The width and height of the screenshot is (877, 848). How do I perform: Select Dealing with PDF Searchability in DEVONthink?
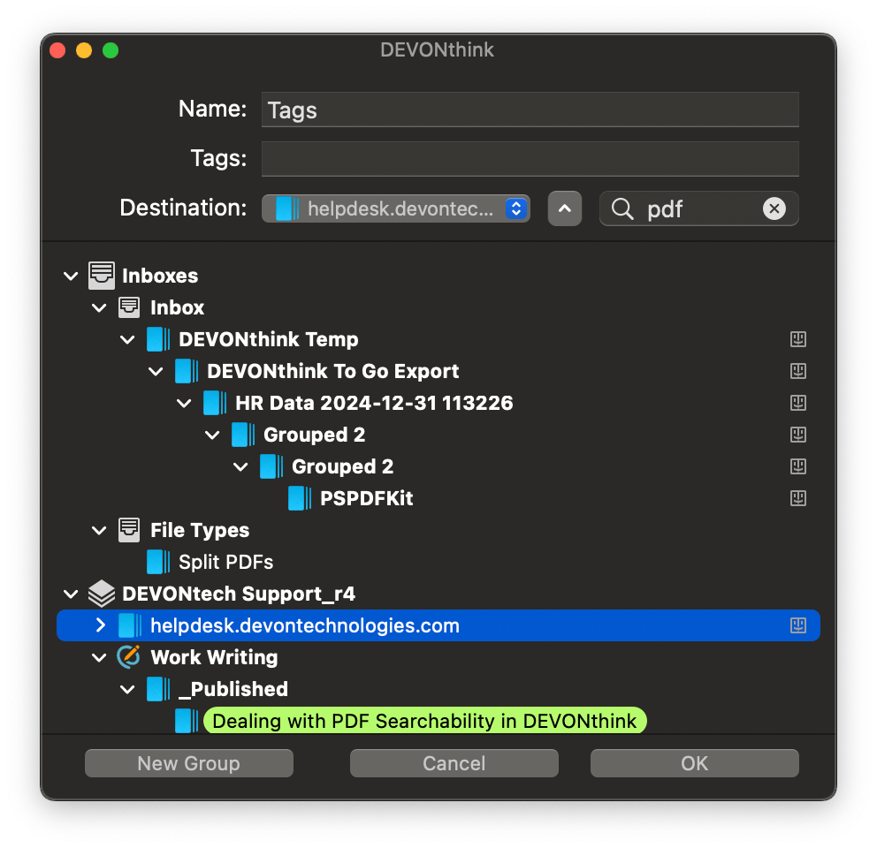(424, 721)
